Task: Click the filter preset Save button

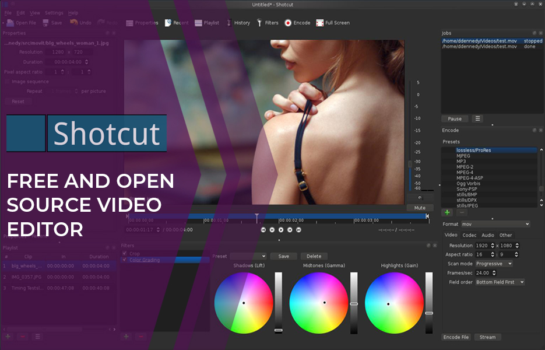Action: pos(284,256)
